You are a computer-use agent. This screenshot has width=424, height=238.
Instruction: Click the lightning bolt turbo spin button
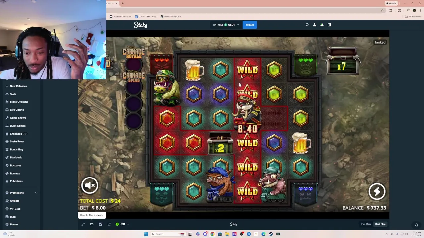click(x=377, y=191)
